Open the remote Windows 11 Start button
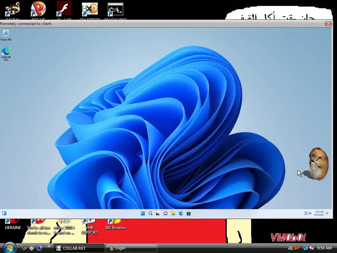The height and width of the screenshot is (253, 337). pyautogui.click(x=143, y=213)
